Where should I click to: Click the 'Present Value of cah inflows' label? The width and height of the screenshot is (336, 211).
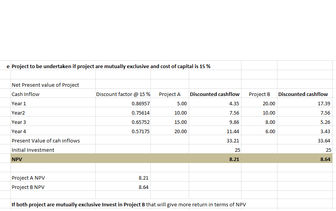tap(46, 141)
